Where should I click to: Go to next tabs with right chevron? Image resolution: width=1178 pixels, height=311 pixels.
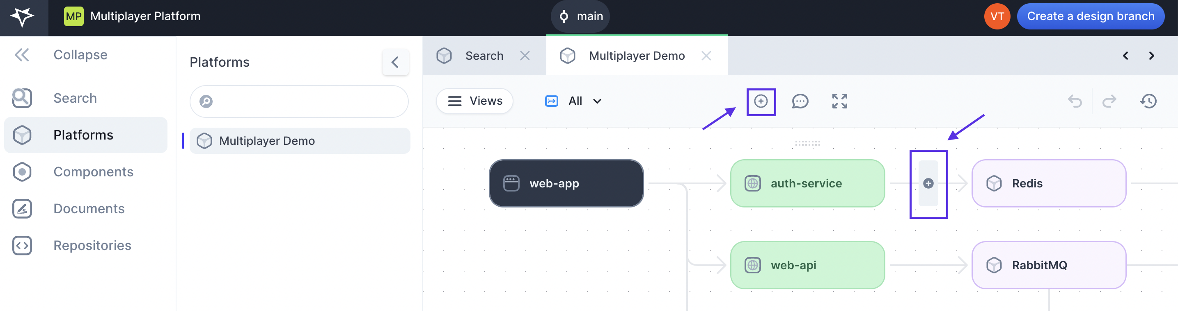click(x=1151, y=56)
